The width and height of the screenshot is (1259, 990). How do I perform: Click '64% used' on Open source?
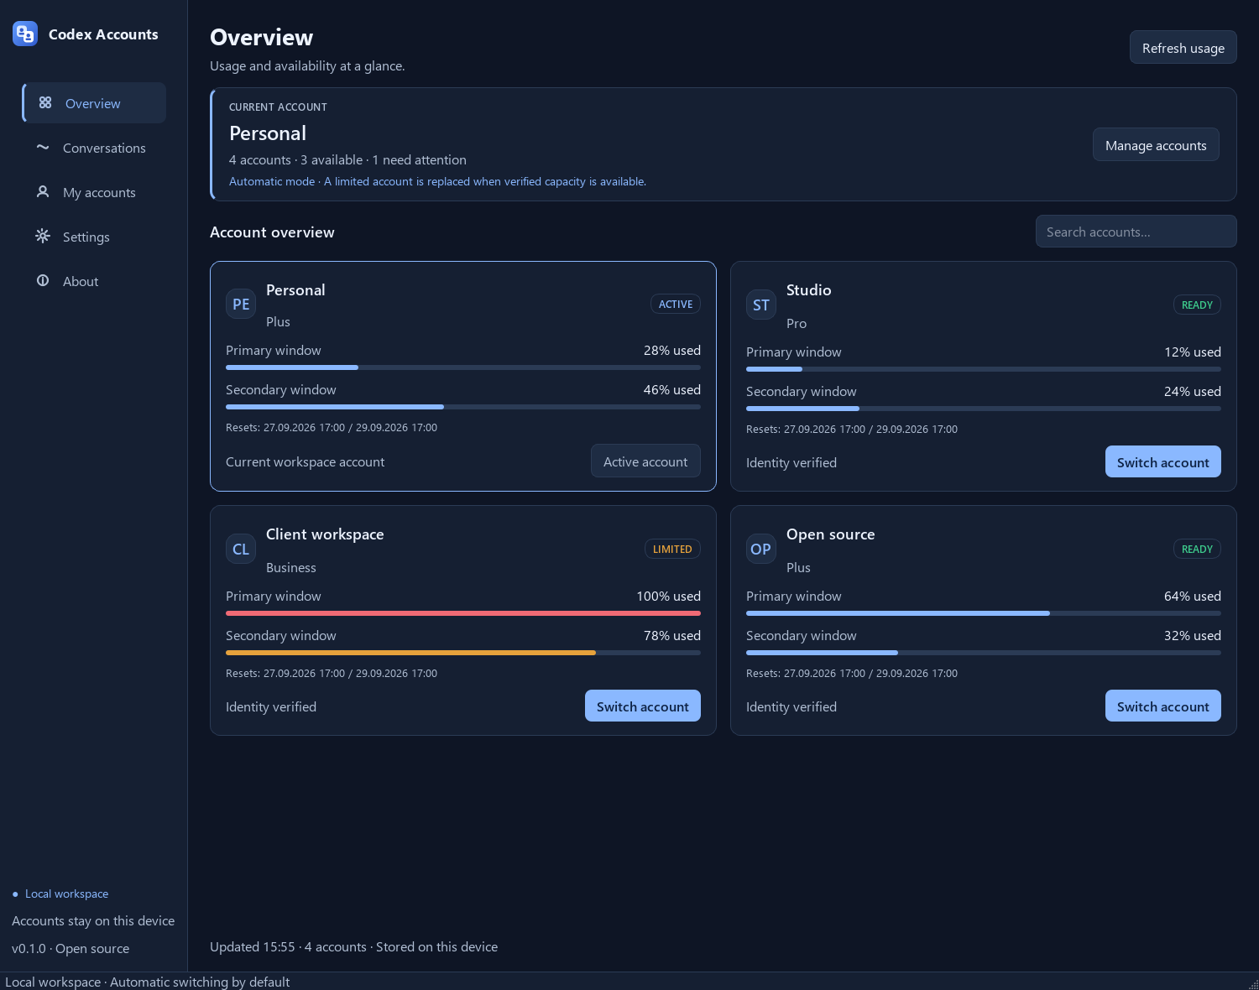(x=1192, y=596)
